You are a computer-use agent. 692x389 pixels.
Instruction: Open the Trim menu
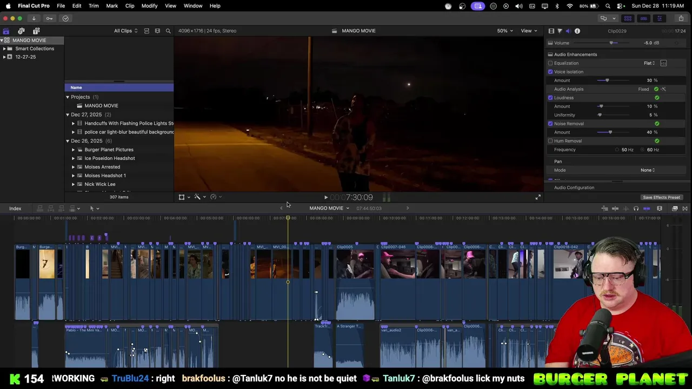(x=94, y=6)
